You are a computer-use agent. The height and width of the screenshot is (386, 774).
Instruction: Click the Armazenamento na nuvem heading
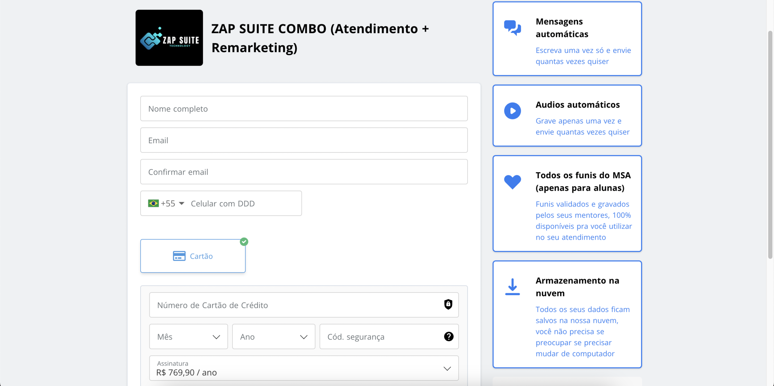click(577, 287)
